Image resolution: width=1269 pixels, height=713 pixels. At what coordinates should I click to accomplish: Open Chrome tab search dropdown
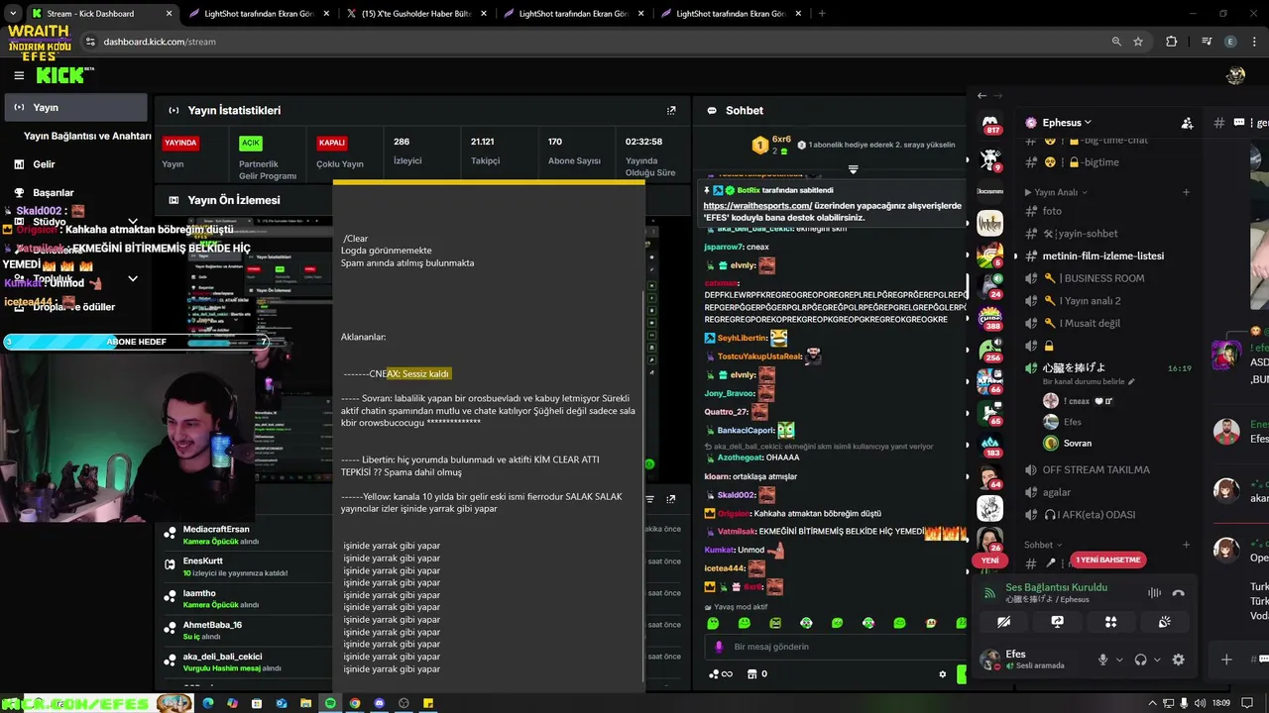click(12, 14)
